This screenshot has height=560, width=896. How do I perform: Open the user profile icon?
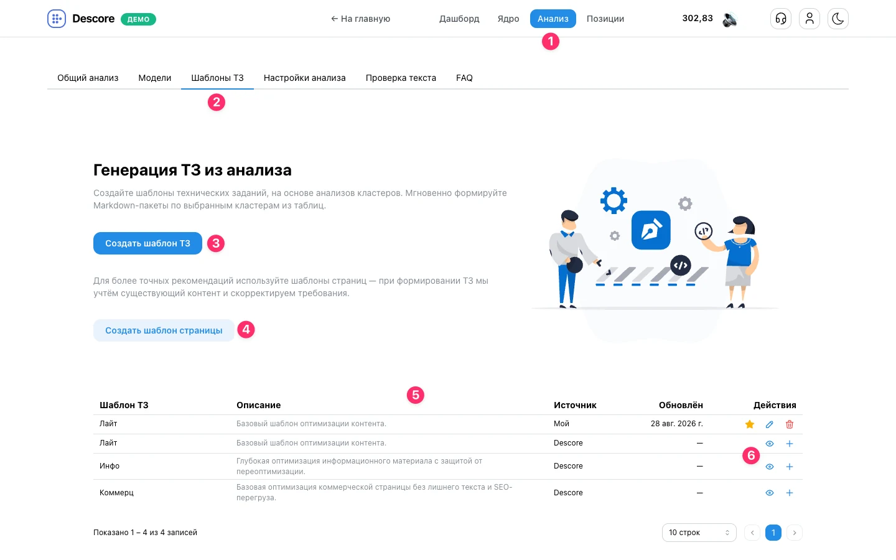coord(810,19)
